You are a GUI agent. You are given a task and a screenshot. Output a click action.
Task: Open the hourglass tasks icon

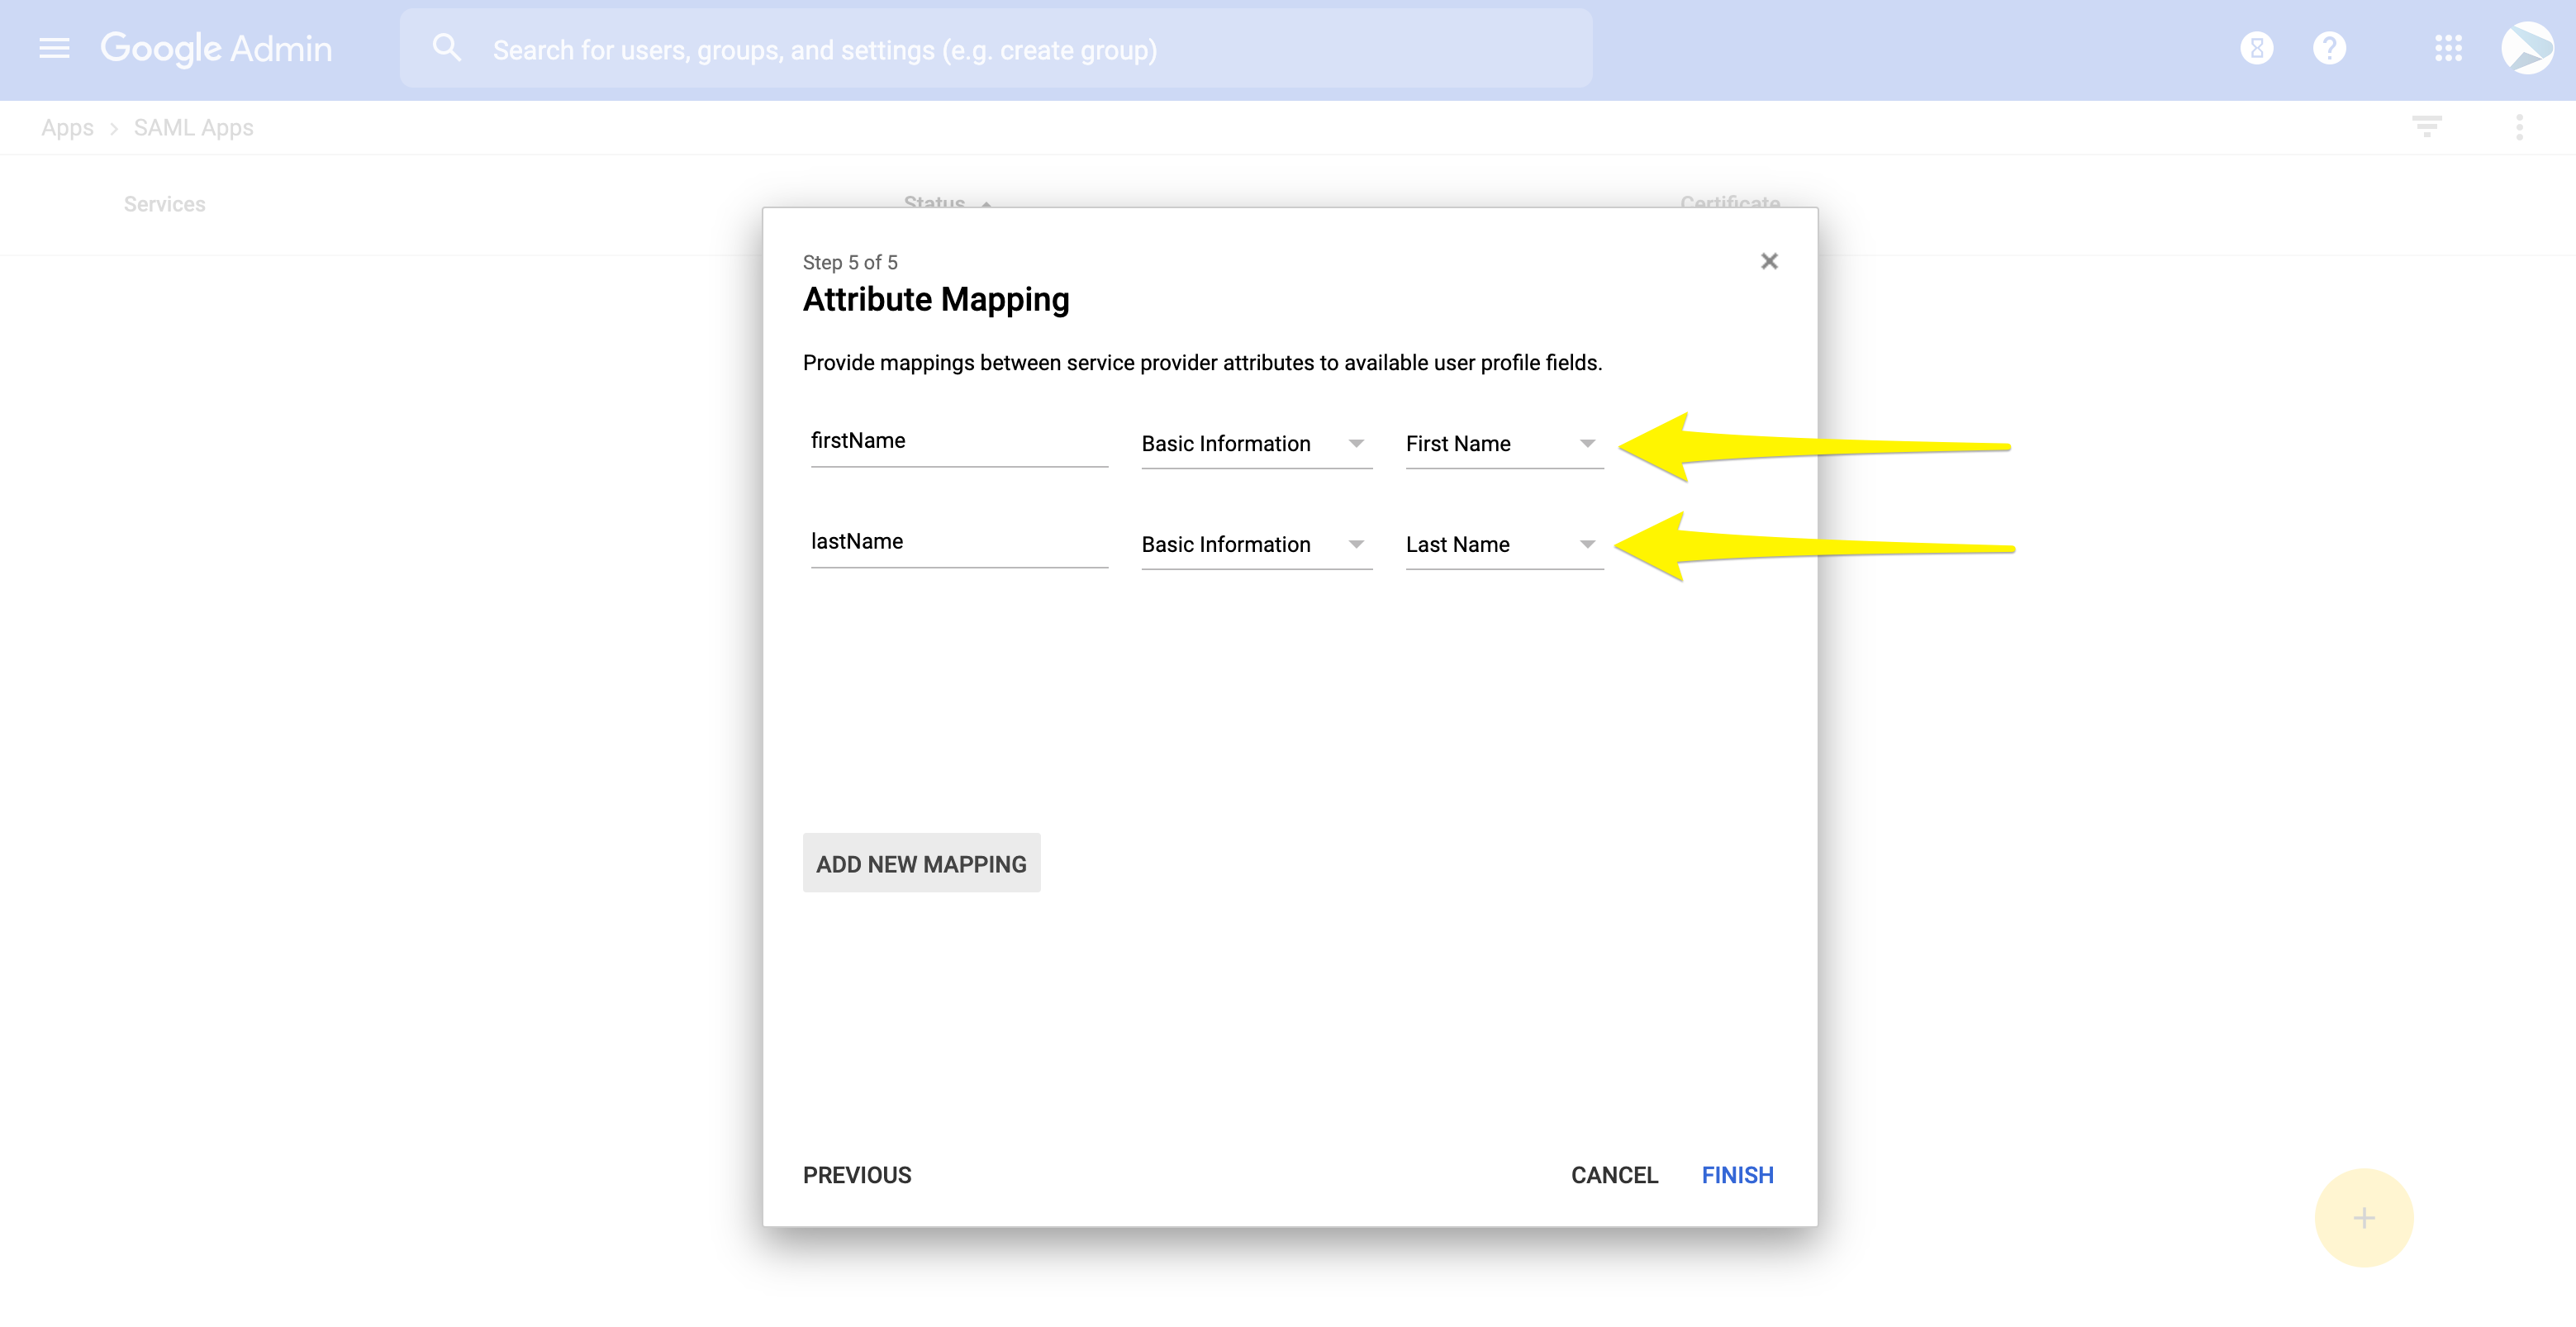tap(2256, 48)
